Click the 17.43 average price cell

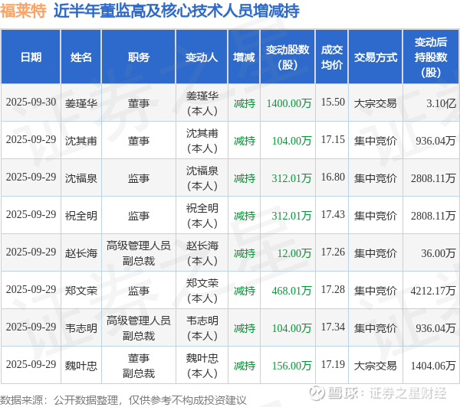[x=333, y=215]
